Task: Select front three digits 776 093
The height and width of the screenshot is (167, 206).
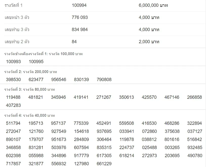Action: (x=80, y=17)
